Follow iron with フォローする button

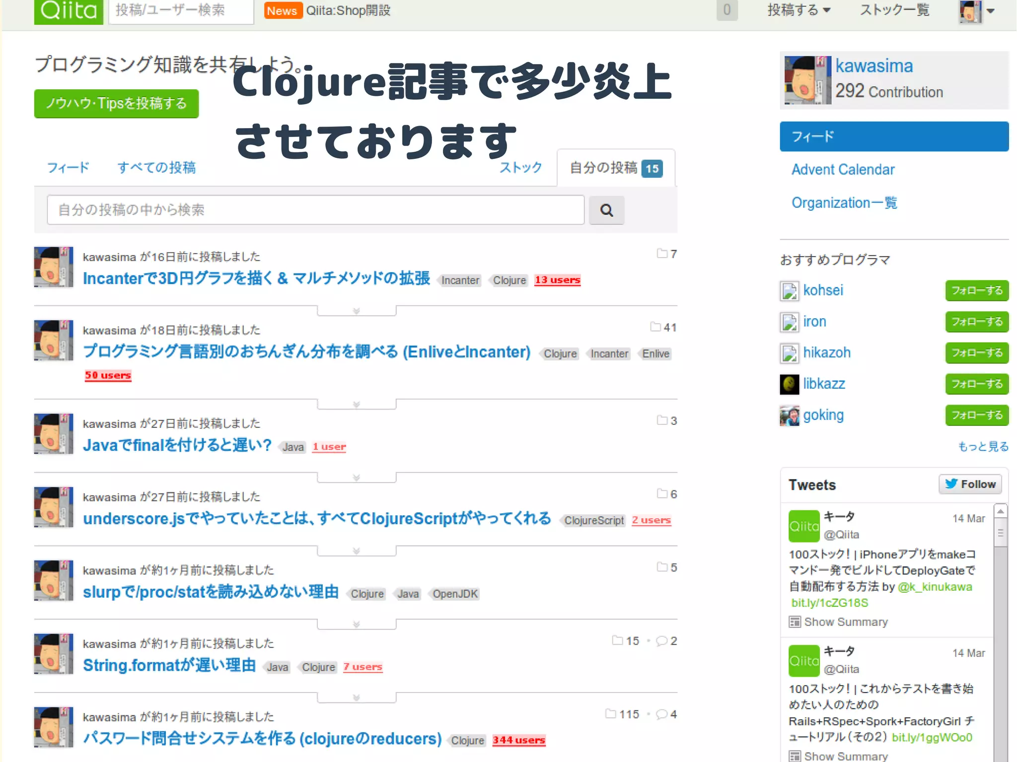[977, 322]
